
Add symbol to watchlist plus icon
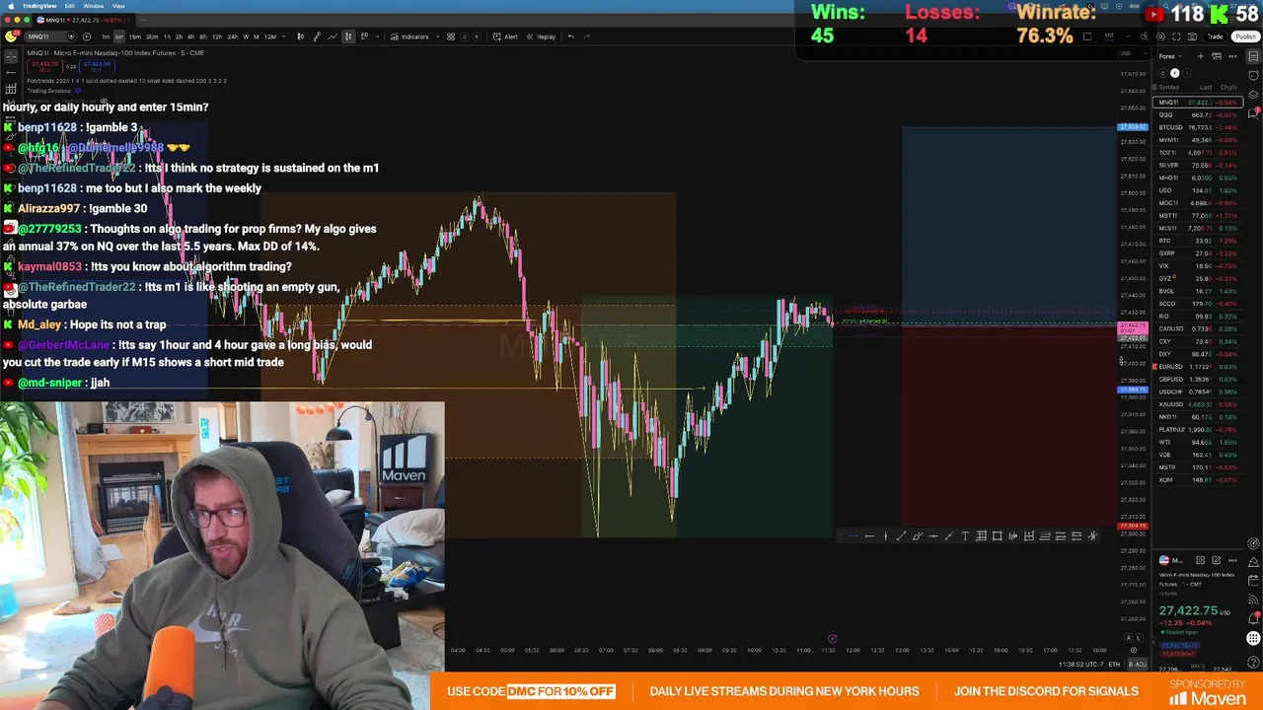coord(1201,56)
